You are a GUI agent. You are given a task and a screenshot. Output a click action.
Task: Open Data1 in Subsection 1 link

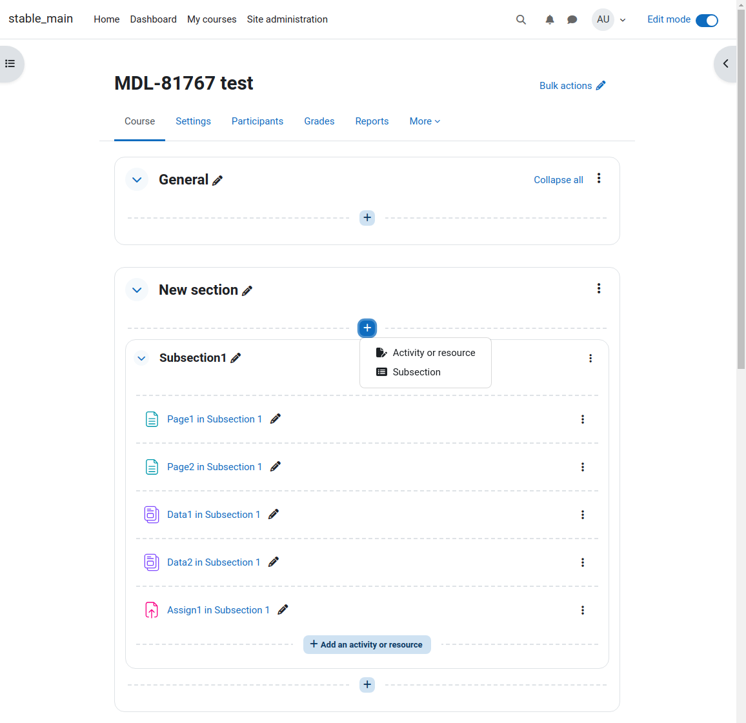click(214, 515)
